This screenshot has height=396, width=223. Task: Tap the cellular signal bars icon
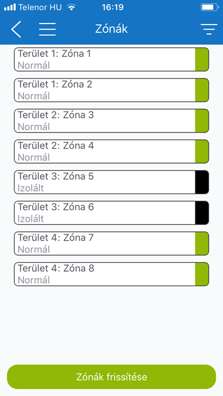click(x=10, y=7)
